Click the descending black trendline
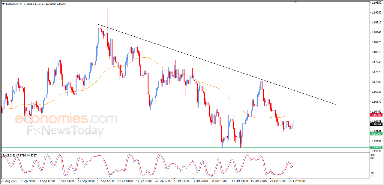The image size is (384, 185). (217, 64)
